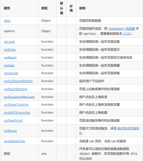This screenshot has height=161, width=143.
Task: Open the onReachBottom link
Action: pyautogui.click(x=16, y=89)
